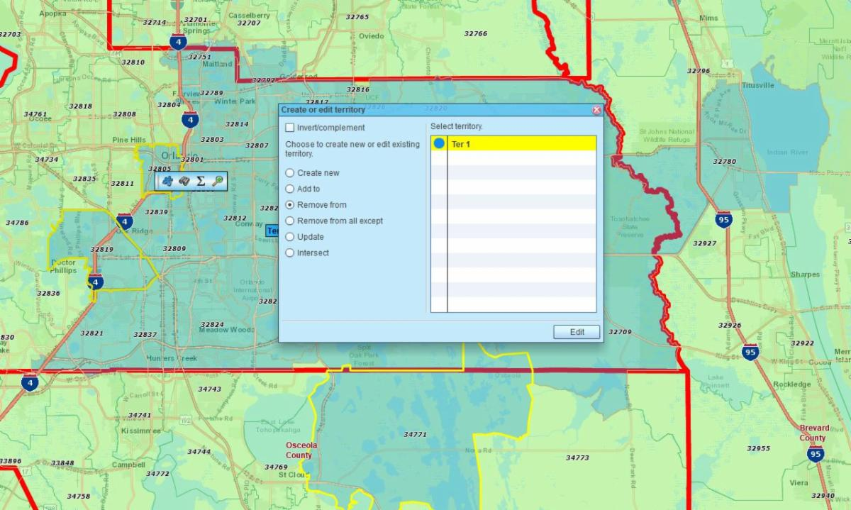Click the binoculars find icon

pos(184,181)
